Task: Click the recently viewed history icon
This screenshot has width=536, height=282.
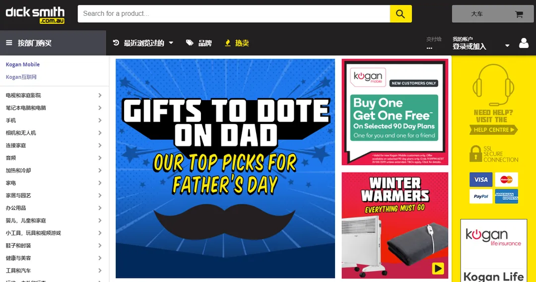Action: pos(116,43)
